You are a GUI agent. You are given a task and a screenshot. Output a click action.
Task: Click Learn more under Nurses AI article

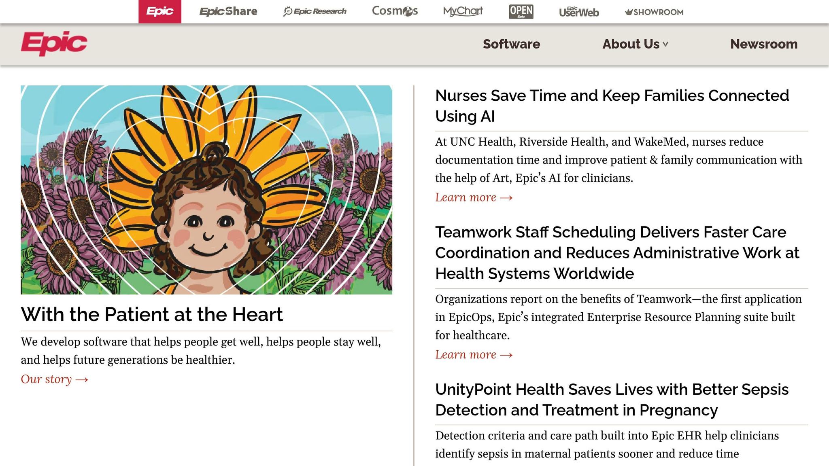474,197
